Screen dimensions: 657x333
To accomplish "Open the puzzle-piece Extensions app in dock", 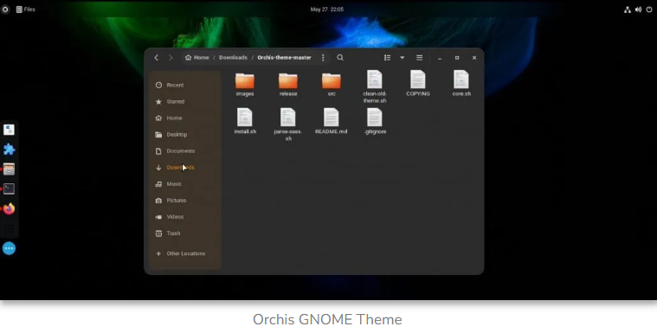I will click(9, 150).
